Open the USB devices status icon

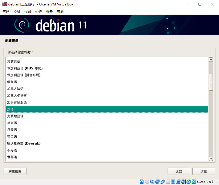point(162,181)
